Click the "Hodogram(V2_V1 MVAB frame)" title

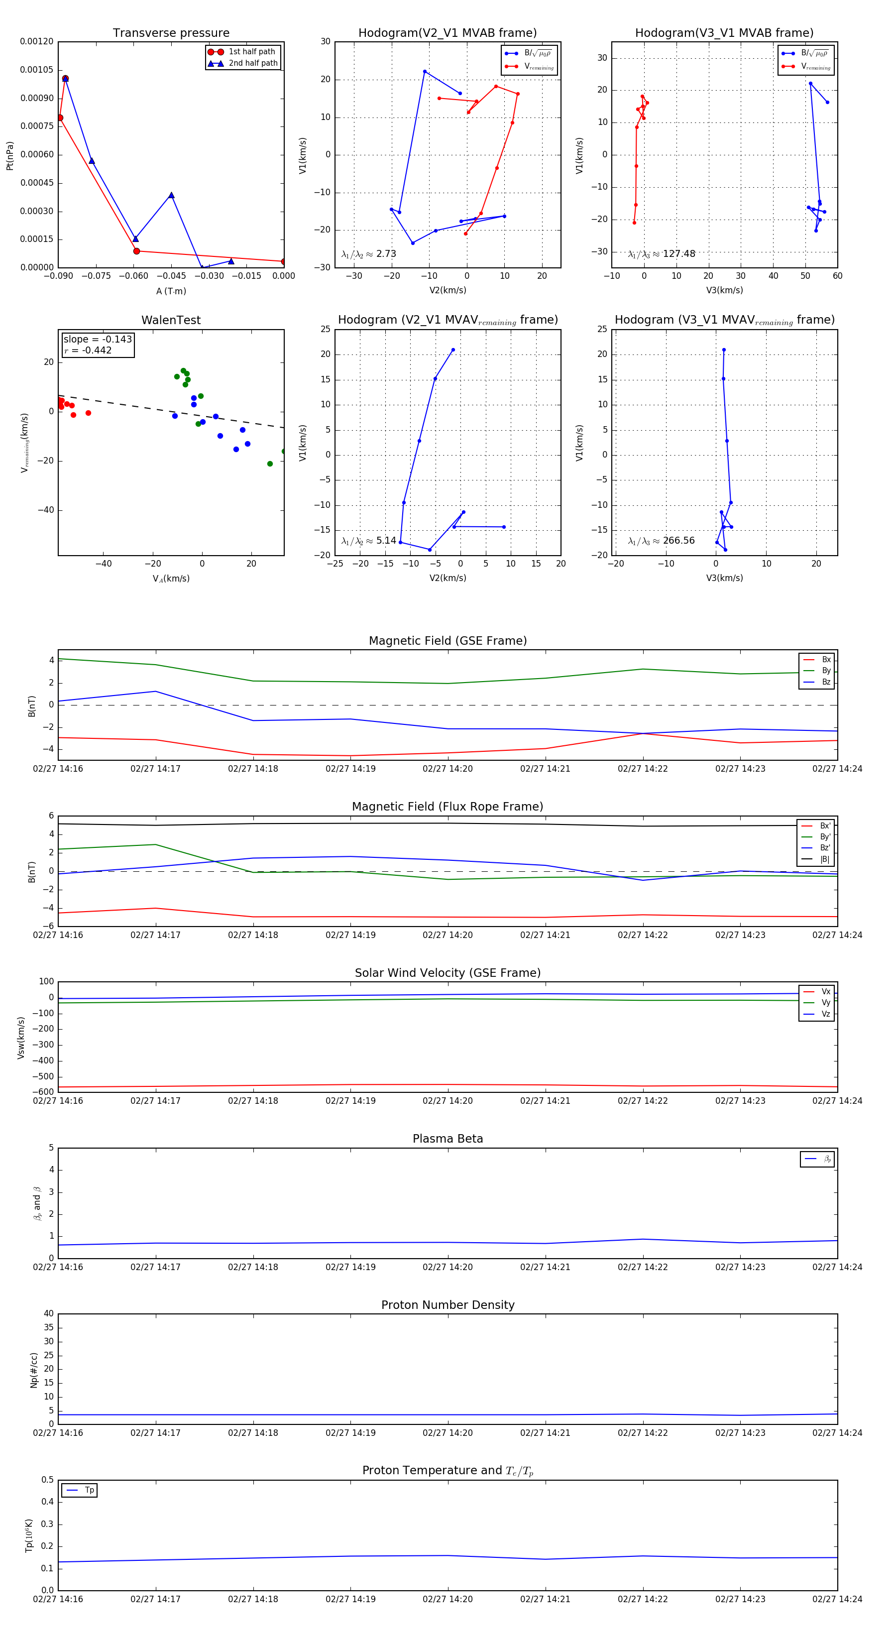pos(448,33)
